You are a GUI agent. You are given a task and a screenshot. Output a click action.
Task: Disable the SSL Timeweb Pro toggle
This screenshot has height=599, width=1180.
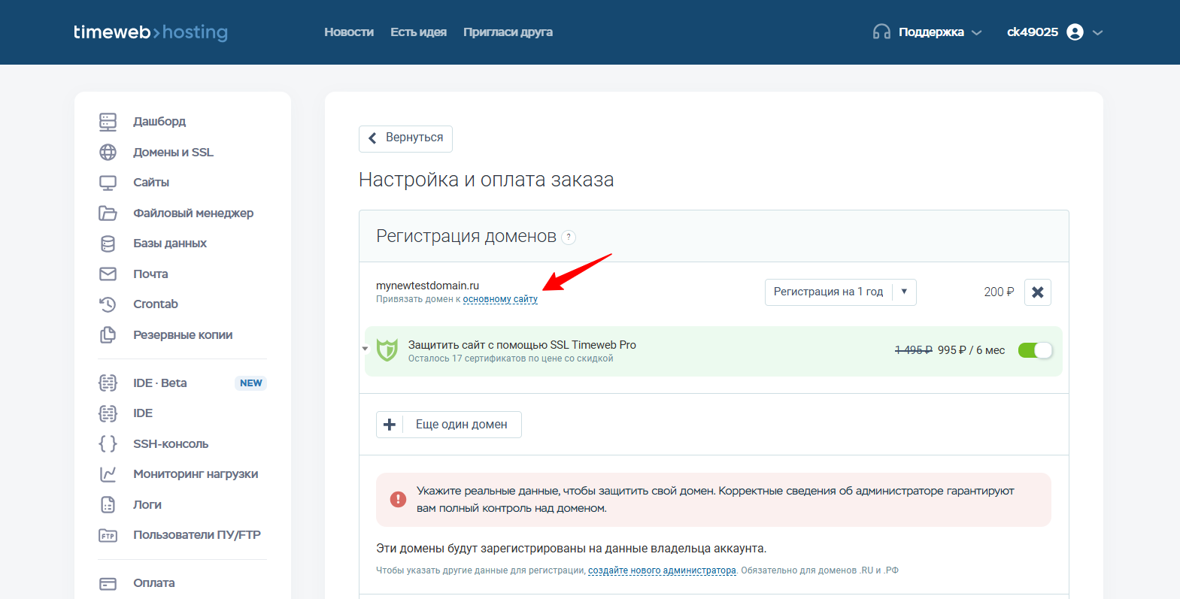tap(1035, 350)
